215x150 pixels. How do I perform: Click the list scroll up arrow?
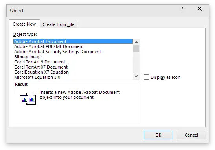(x=136, y=42)
